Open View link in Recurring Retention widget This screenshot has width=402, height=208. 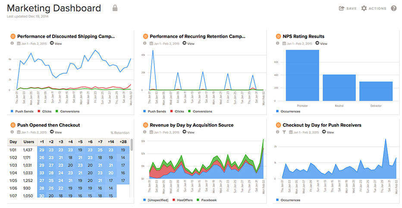click(188, 43)
